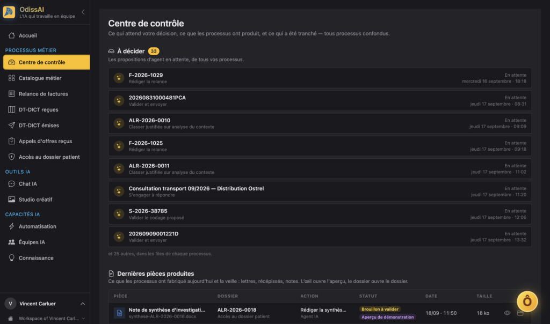Viewport: 550px width, 324px height.
Task: Open Catalogue métier grid icon
Action: [12, 78]
